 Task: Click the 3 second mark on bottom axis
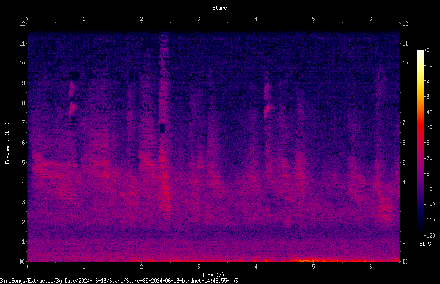pyautogui.click(x=199, y=267)
